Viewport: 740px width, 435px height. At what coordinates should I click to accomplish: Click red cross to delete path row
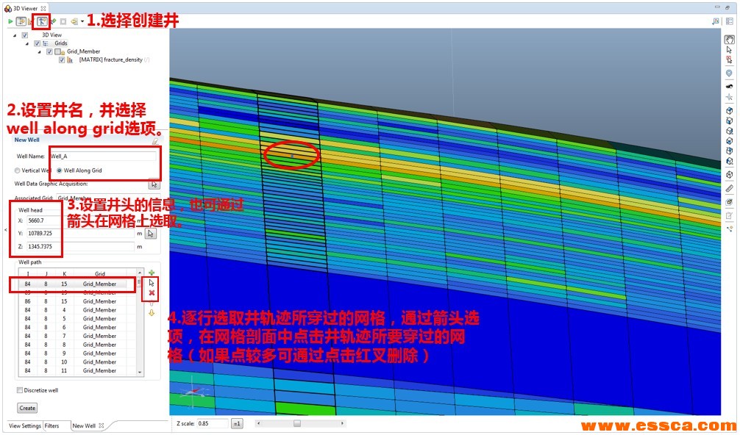coord(152,292)
